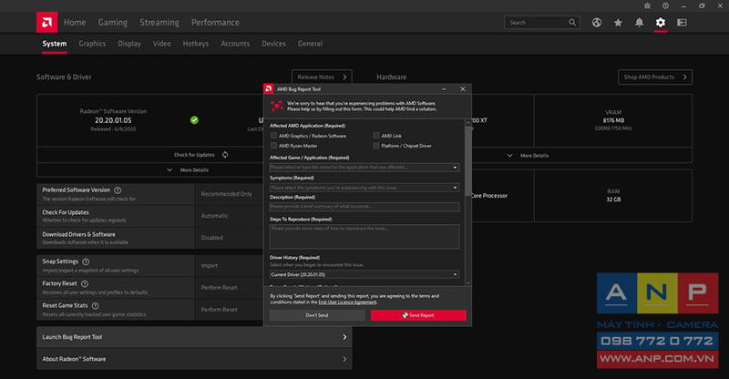This screenshot has height=379, width=729.
Task: Minimize the AMD Bug Report Tool dialog
Action: pyautogui.click(x=444, y=88)
